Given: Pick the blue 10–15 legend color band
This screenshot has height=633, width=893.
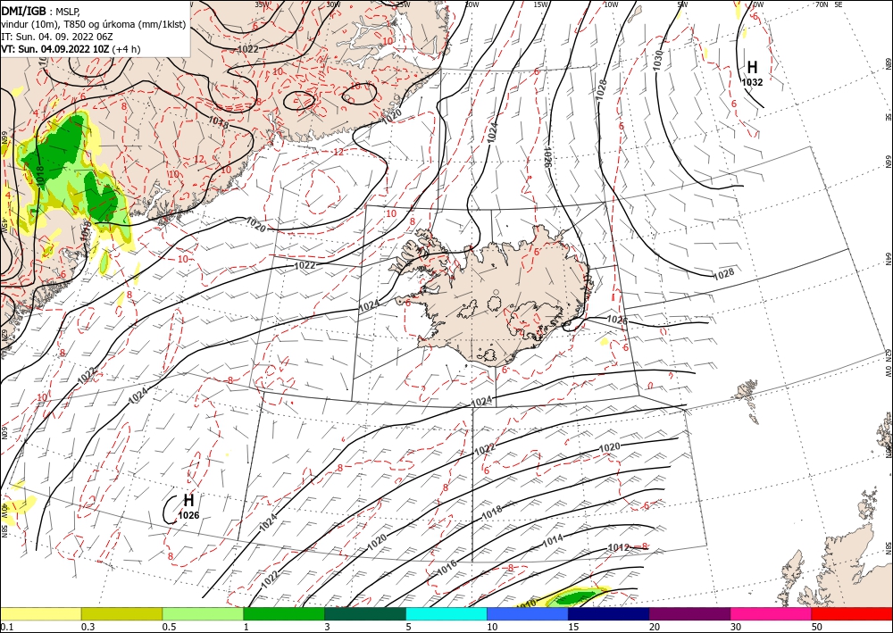Looking at the screenshot, I should (528, 613).
